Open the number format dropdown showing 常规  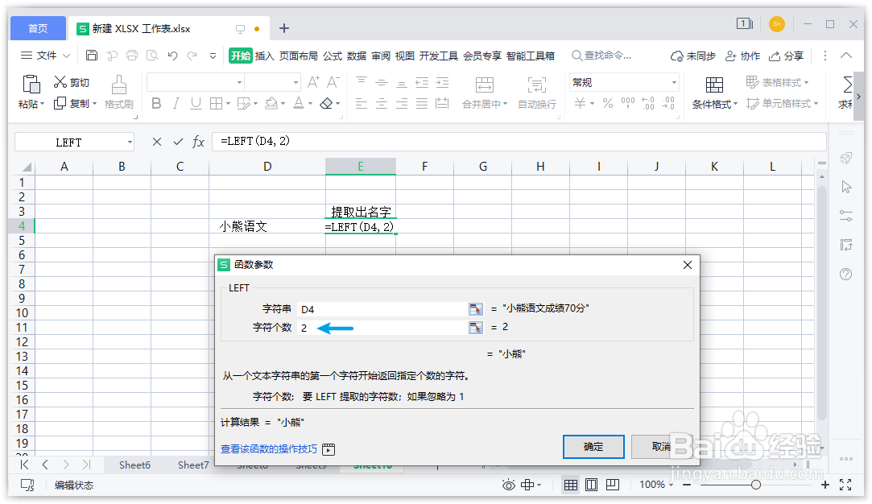pos(622,81)
